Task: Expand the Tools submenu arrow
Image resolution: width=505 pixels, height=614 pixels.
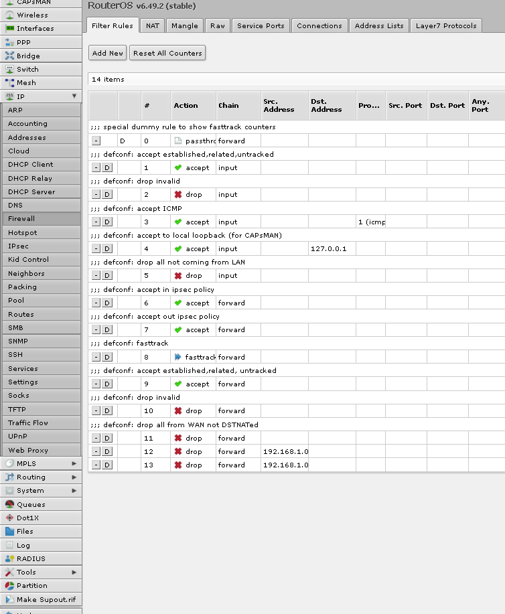Action: 74,572
